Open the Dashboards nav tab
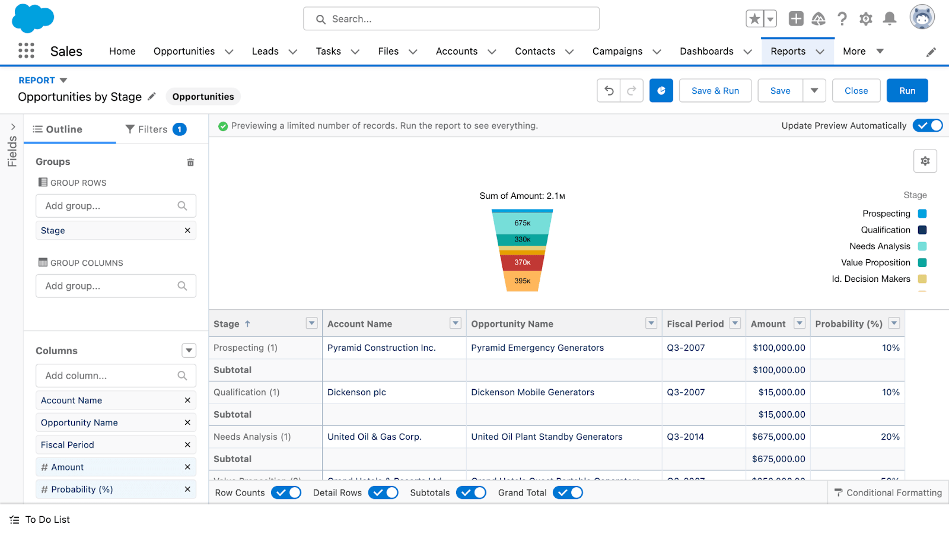The width and height of the screenshot is (949, 534). pos(706,52)
